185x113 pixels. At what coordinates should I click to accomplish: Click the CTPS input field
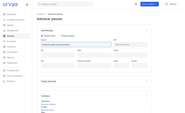click(131, 55)
